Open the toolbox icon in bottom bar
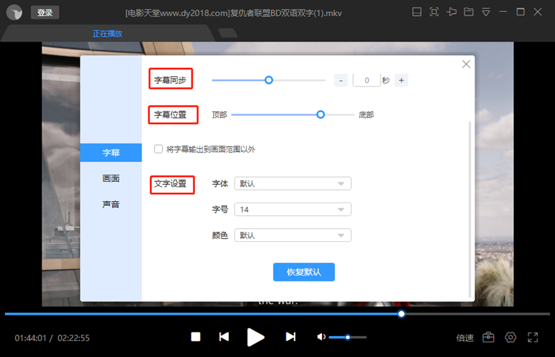555x357 pixels. 488,338
